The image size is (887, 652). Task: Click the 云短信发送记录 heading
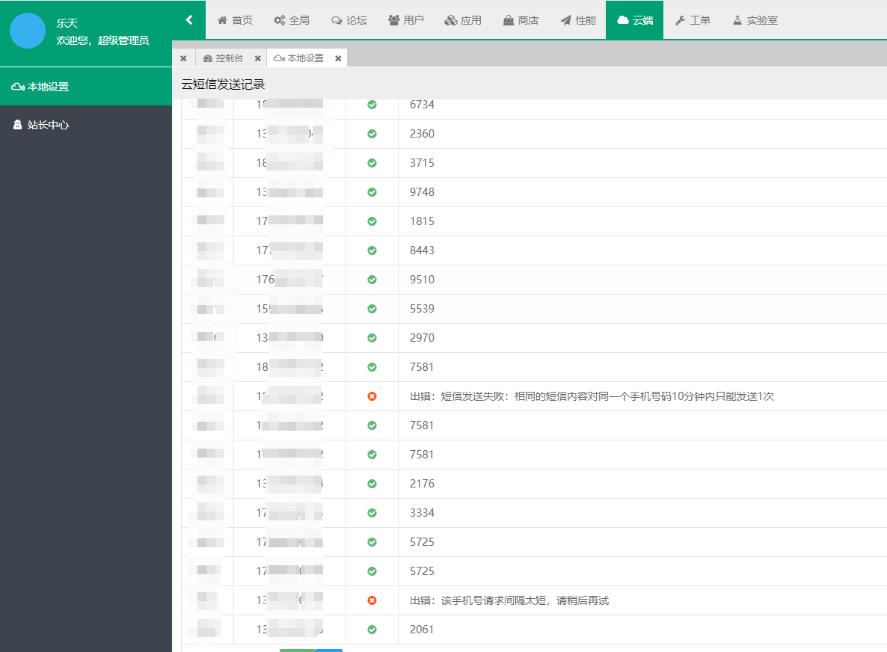click(x=223, y=84)
